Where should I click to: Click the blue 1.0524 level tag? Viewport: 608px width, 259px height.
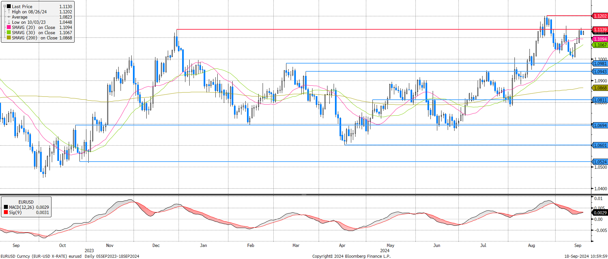point(600,162)
